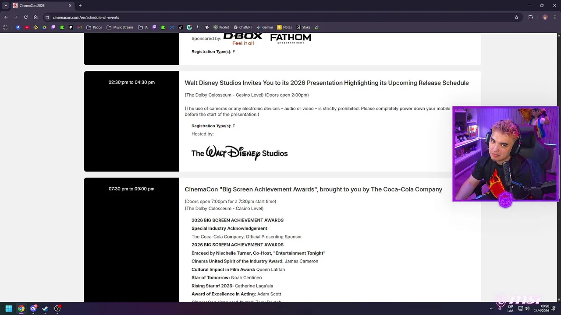Go to the browser home page
This screenshot has height=315, width=561.
tap(36, 17)
